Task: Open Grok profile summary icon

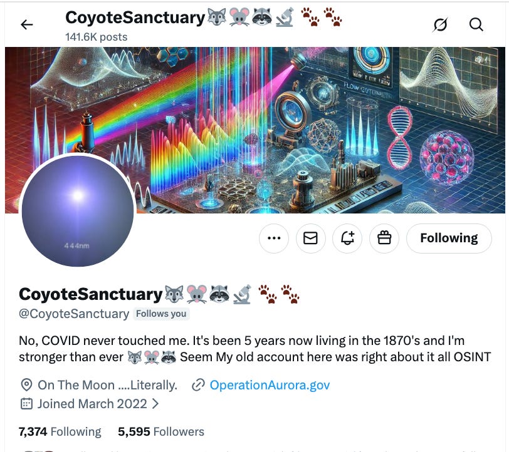Action: (x=440, y=24)
